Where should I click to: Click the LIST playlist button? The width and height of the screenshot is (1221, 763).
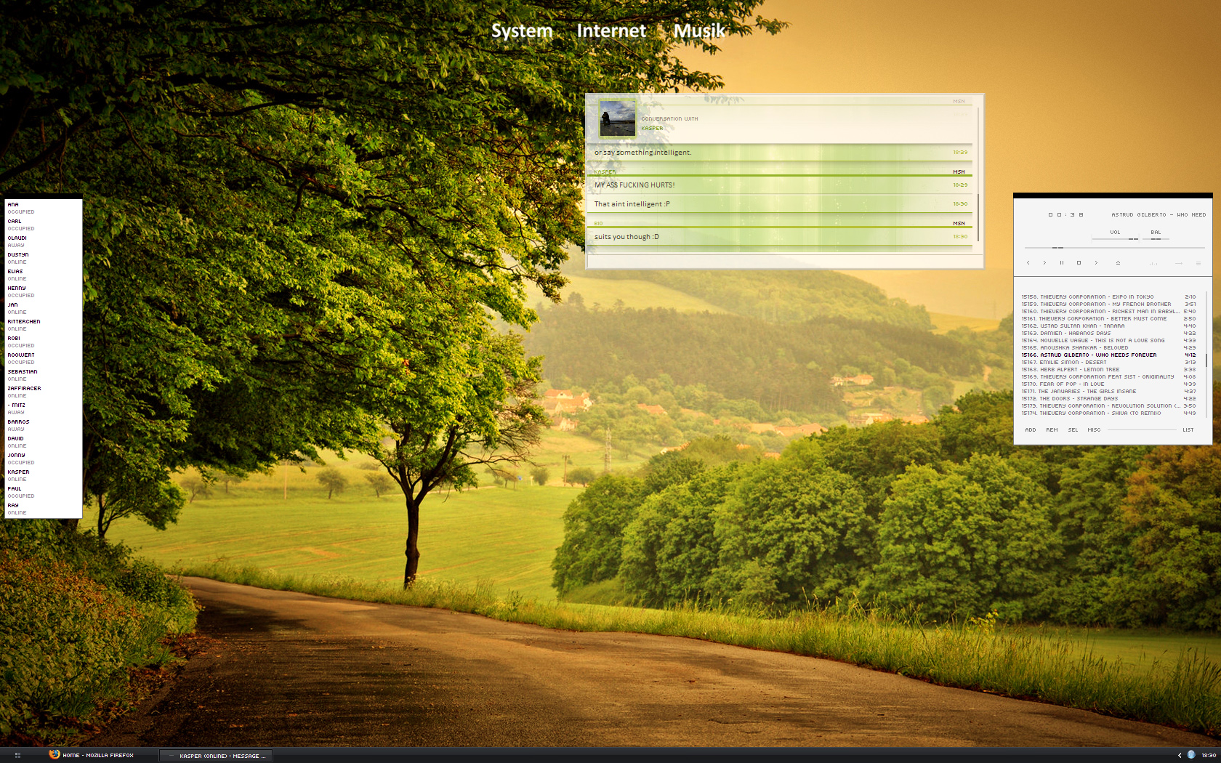tap(1188, 430)
